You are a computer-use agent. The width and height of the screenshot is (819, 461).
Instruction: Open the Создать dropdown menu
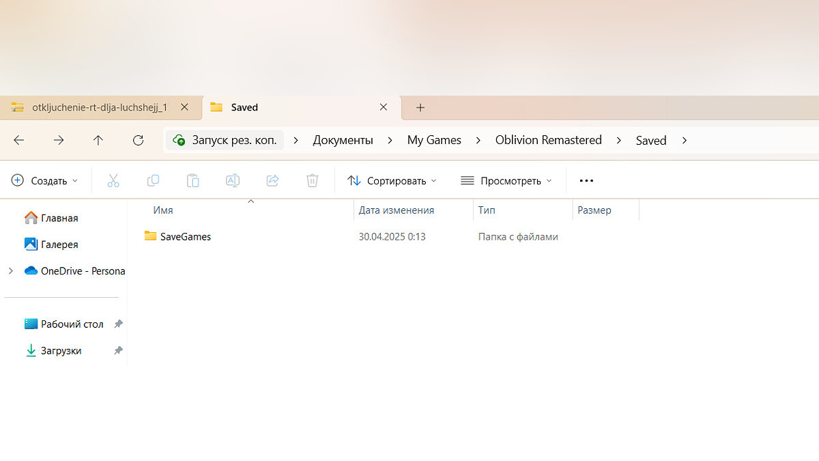(45, 180)
